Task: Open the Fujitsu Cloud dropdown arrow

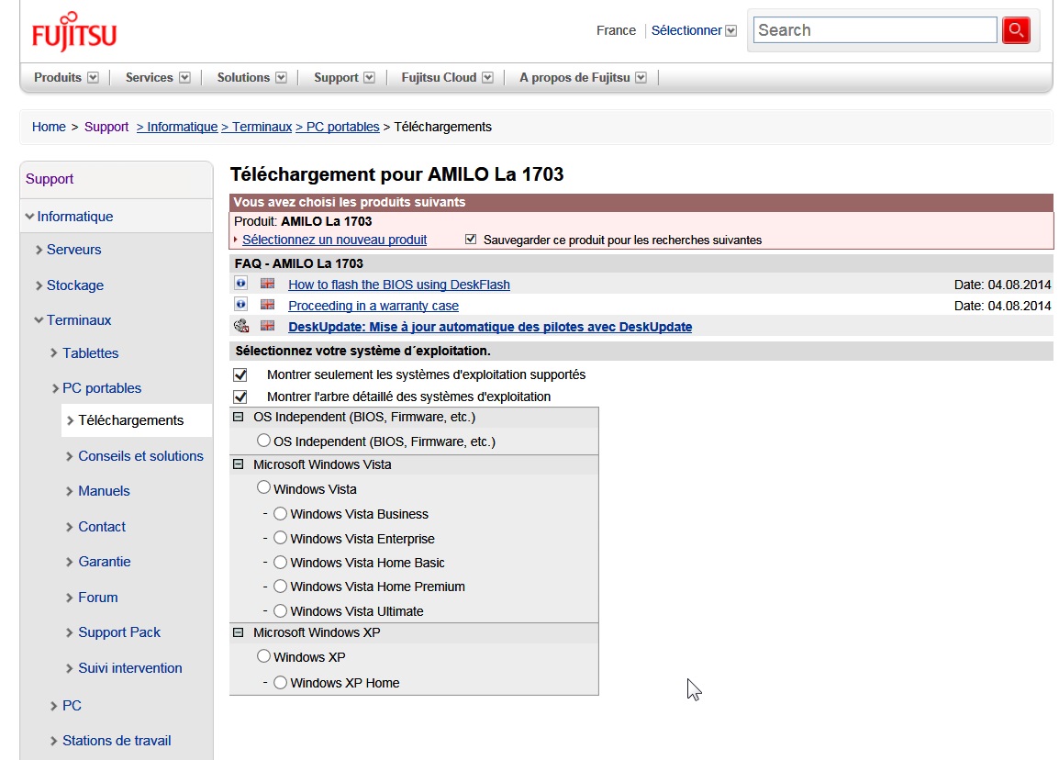Action: click(487, 78)
